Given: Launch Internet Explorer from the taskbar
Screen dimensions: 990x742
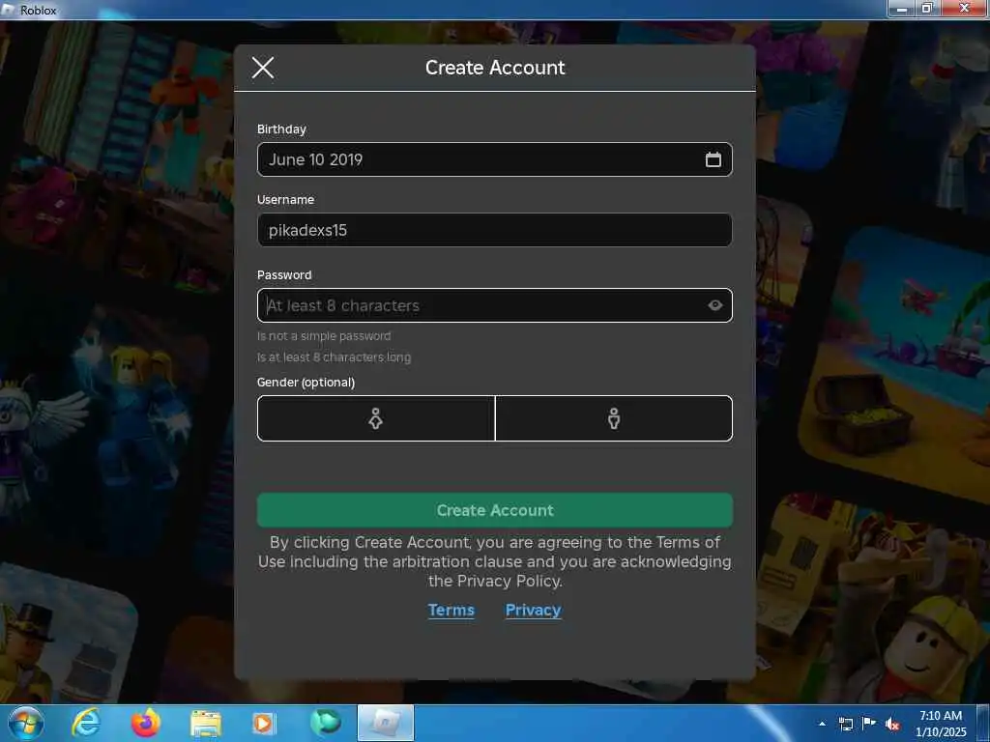Looking at the screenshot, I should coord(86,723).
